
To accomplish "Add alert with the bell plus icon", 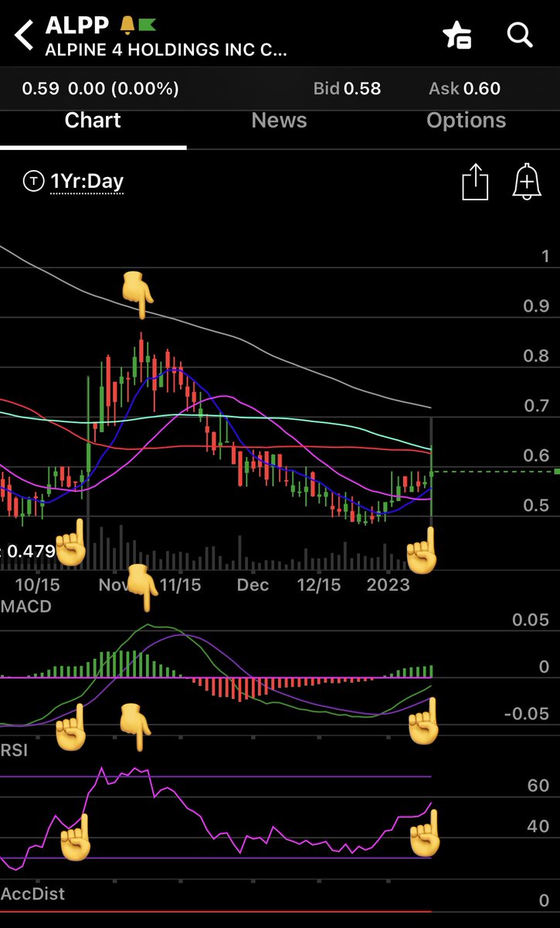I will (526, 183).
